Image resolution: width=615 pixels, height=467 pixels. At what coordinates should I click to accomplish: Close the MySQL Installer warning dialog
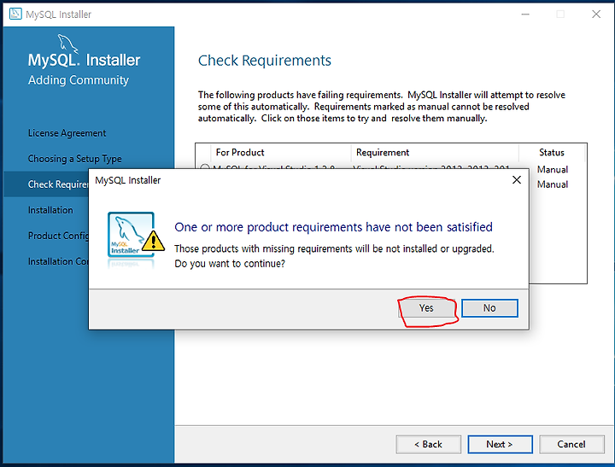click(x=517, y=179)
